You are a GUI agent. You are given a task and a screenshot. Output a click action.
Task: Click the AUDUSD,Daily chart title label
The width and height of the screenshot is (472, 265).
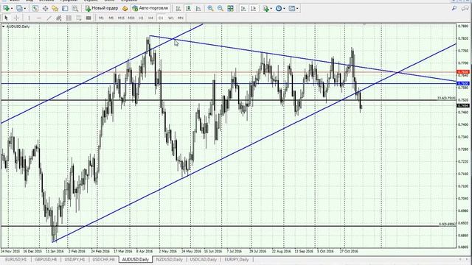pyautogui.click(x=18, y=26)
